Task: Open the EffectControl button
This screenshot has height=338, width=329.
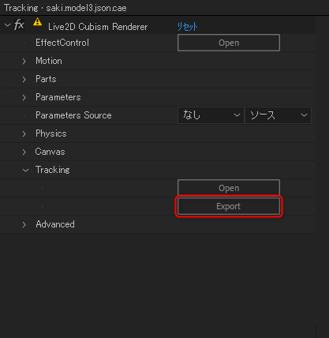Action: [x=229, y=43]
